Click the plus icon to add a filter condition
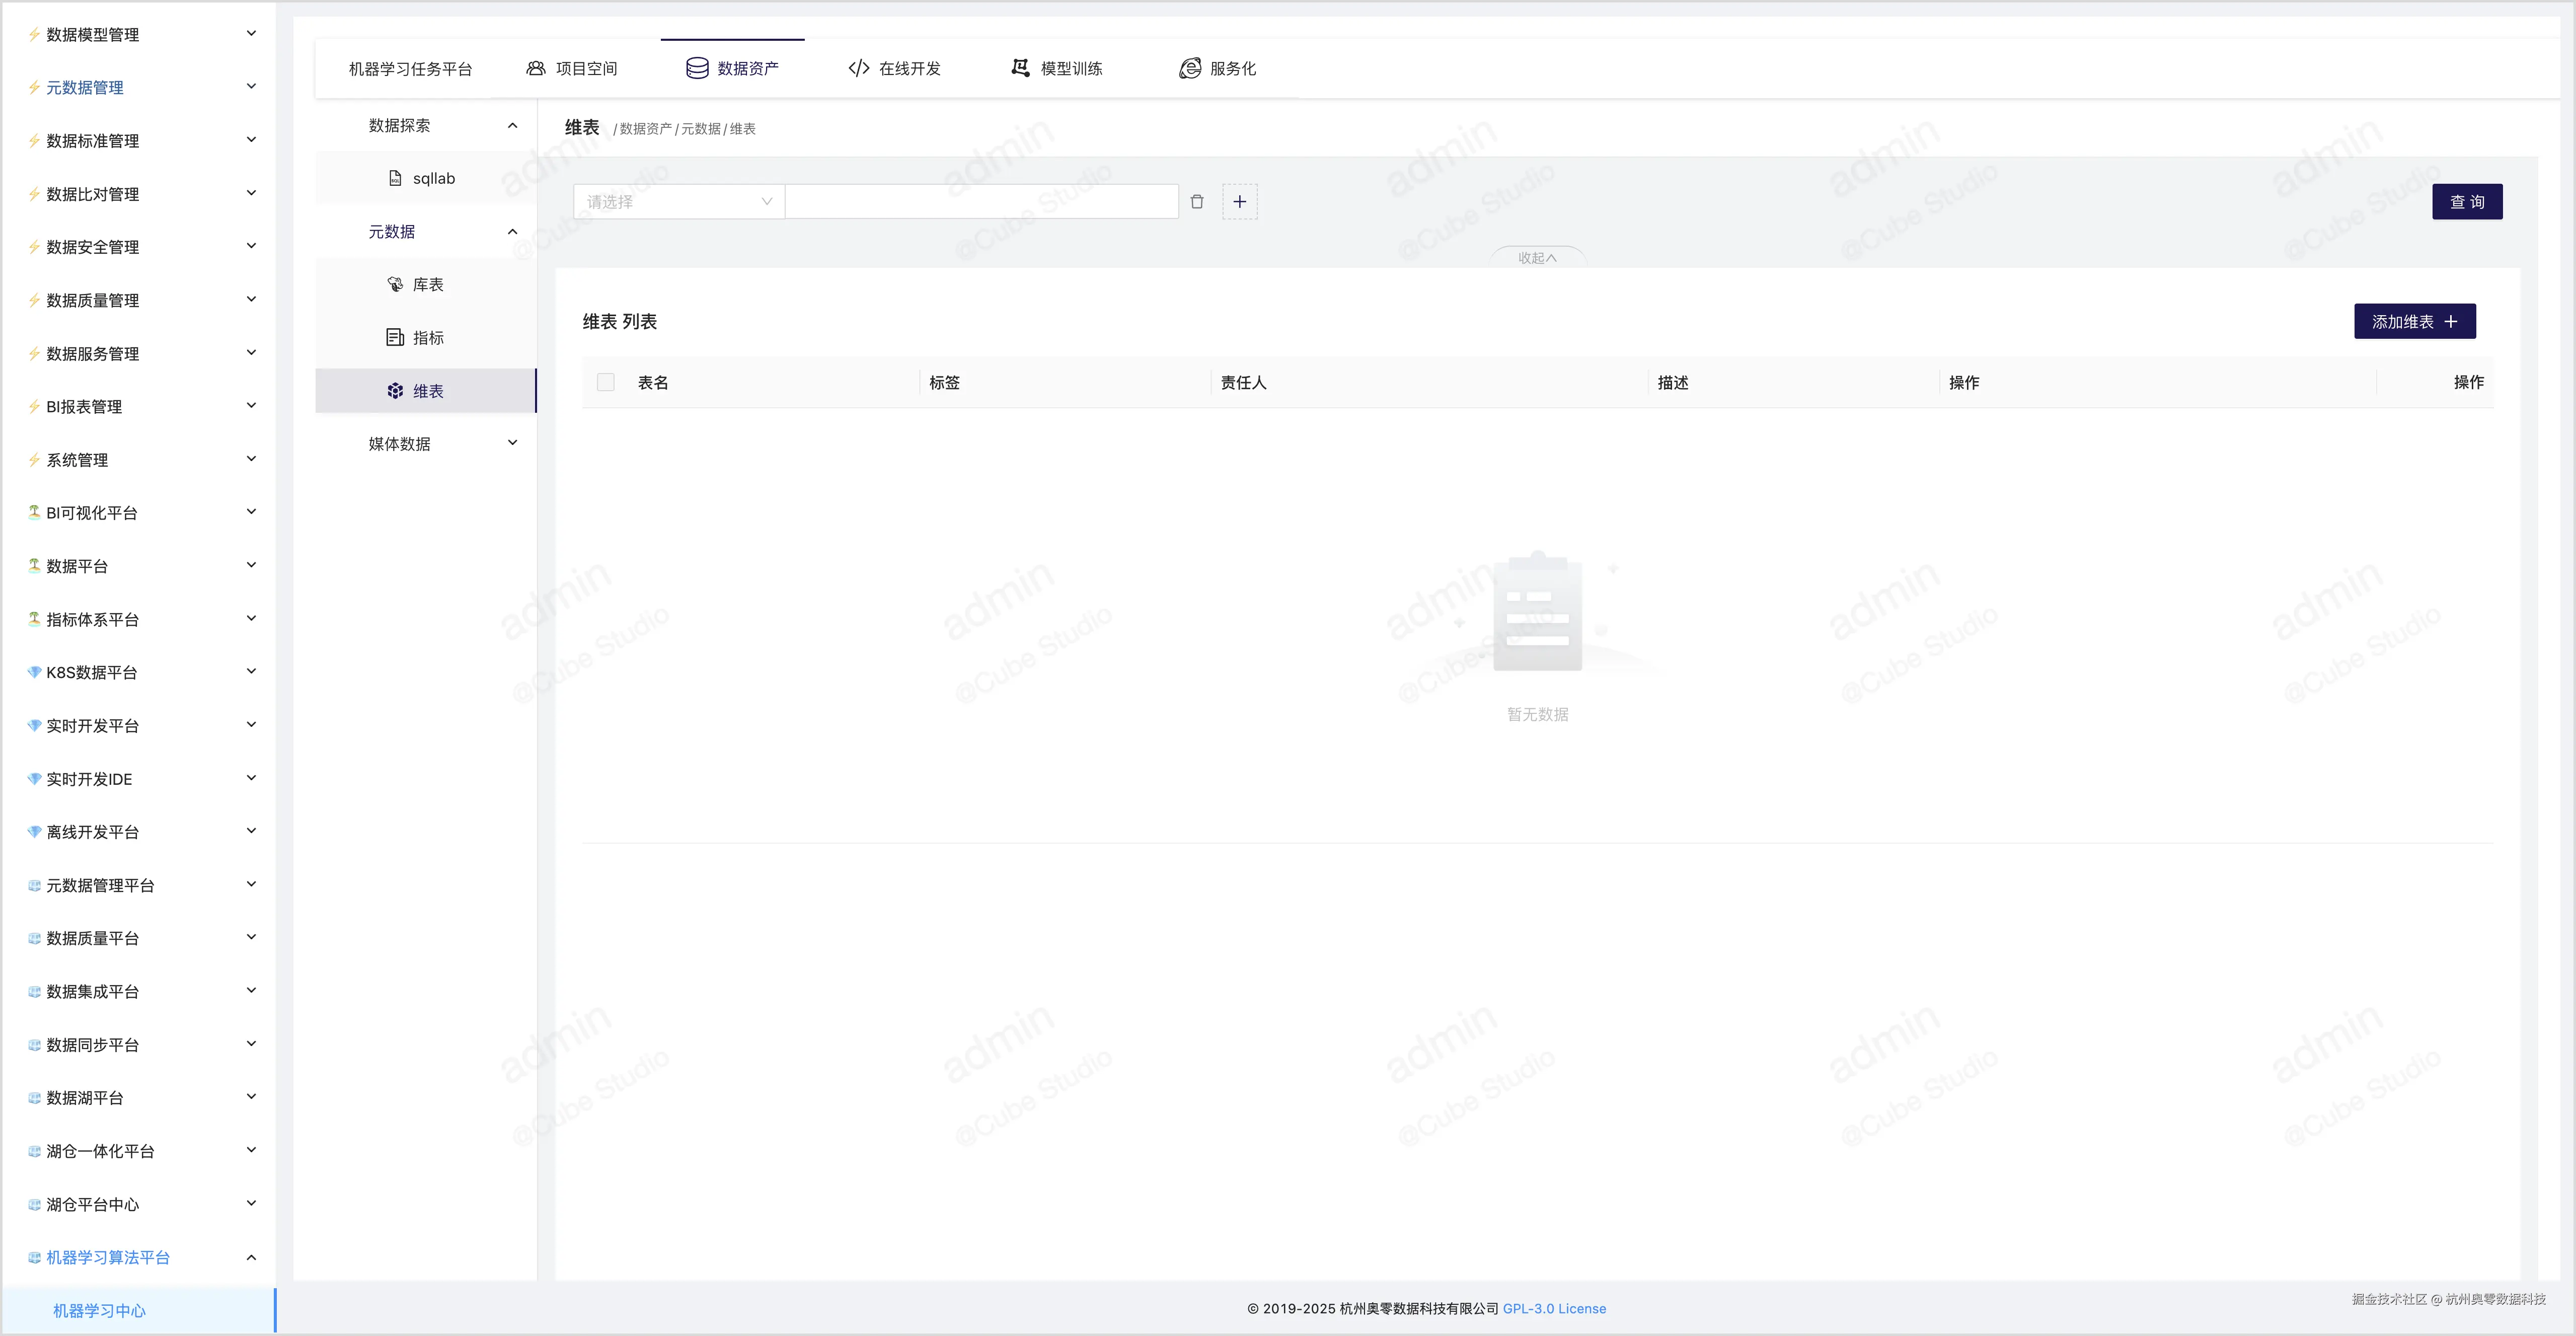Image resolution: width=2576 pixels, height=1336 pixels. (x=1239, y=202)
